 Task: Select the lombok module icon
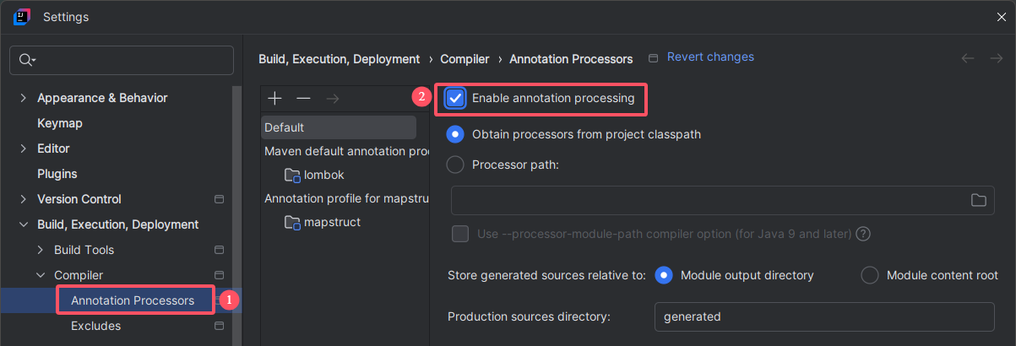tap(292, 176)
